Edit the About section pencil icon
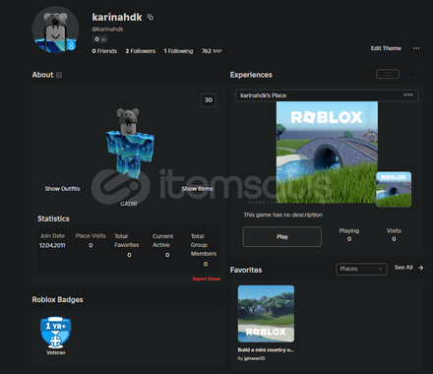The image size is (433, 374). [59, 75]
